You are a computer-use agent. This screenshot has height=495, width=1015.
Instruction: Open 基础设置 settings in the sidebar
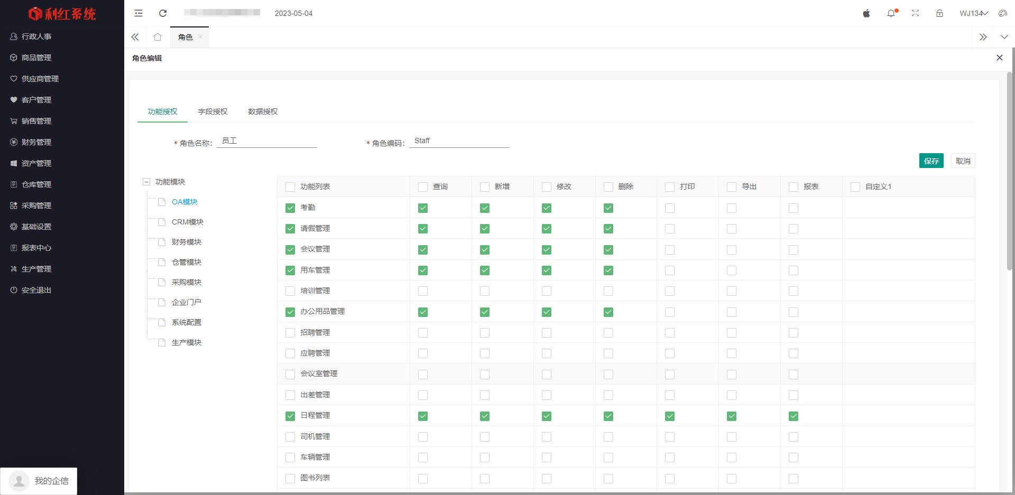click(36, 226)
